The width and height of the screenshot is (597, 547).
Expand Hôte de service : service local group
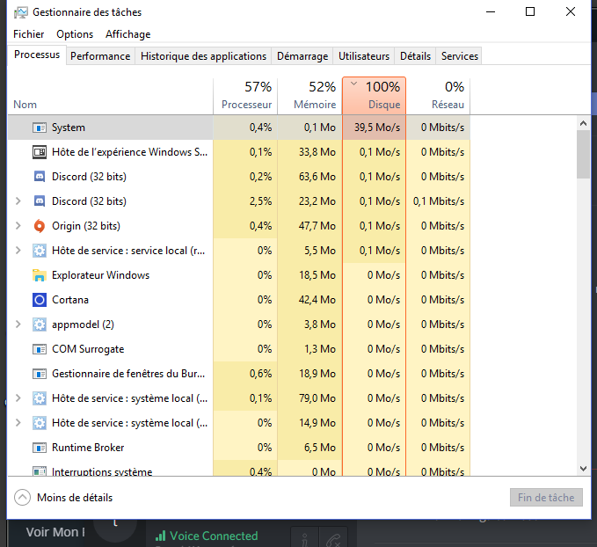(18, 251)
